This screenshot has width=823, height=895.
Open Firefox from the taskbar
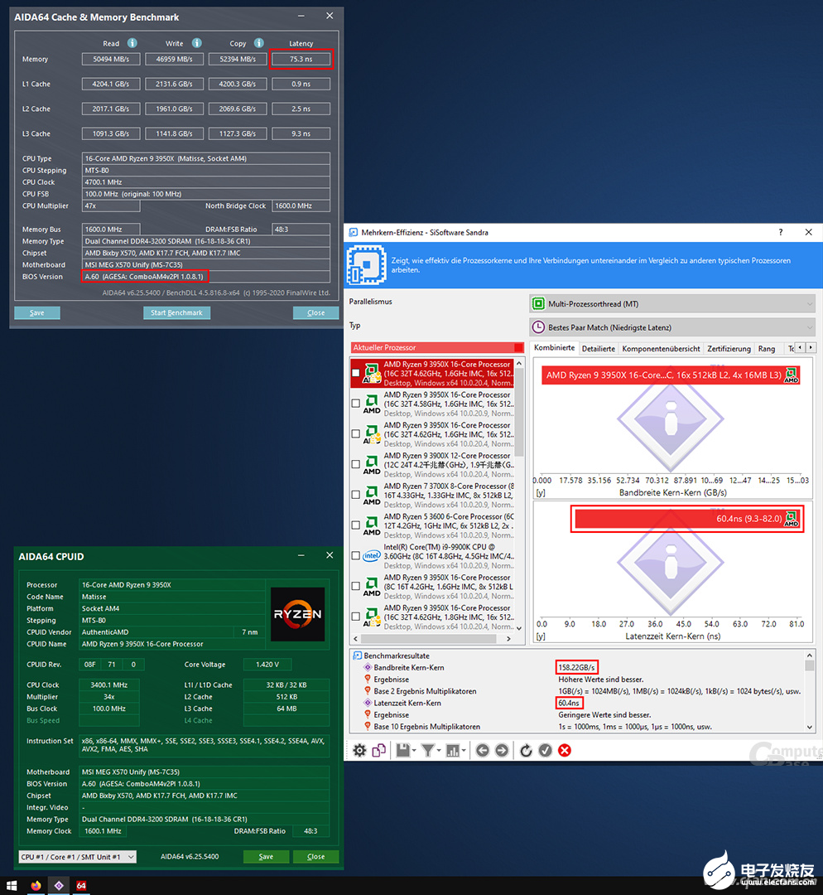[36, 886]
